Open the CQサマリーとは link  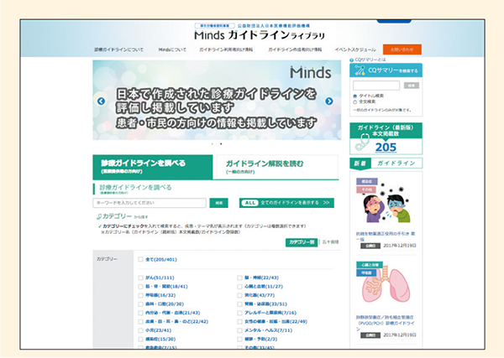coord(370,60)
